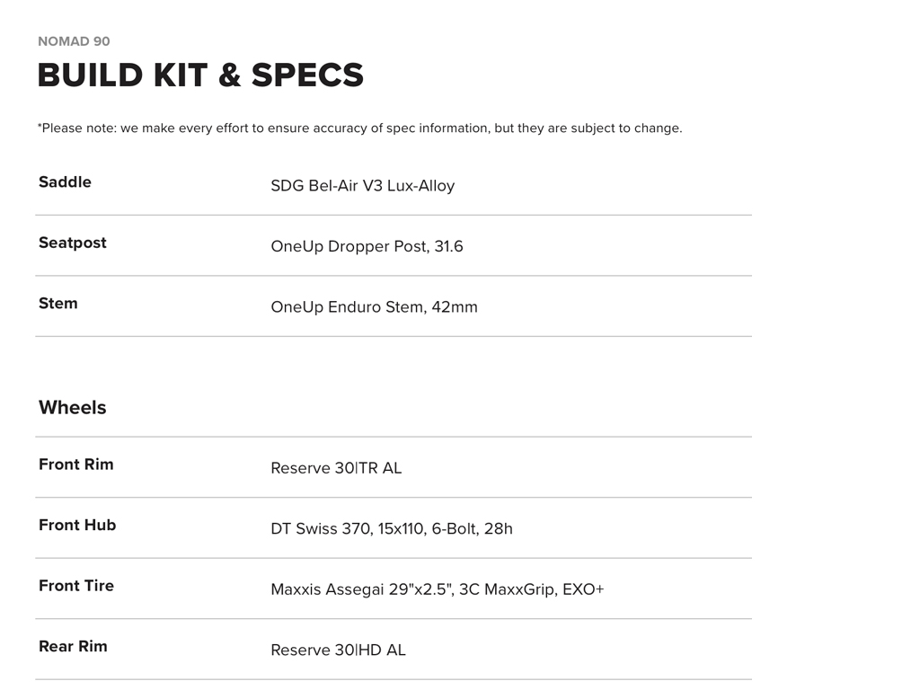Click the NOMAD 90 model label

tap(74, 41)
